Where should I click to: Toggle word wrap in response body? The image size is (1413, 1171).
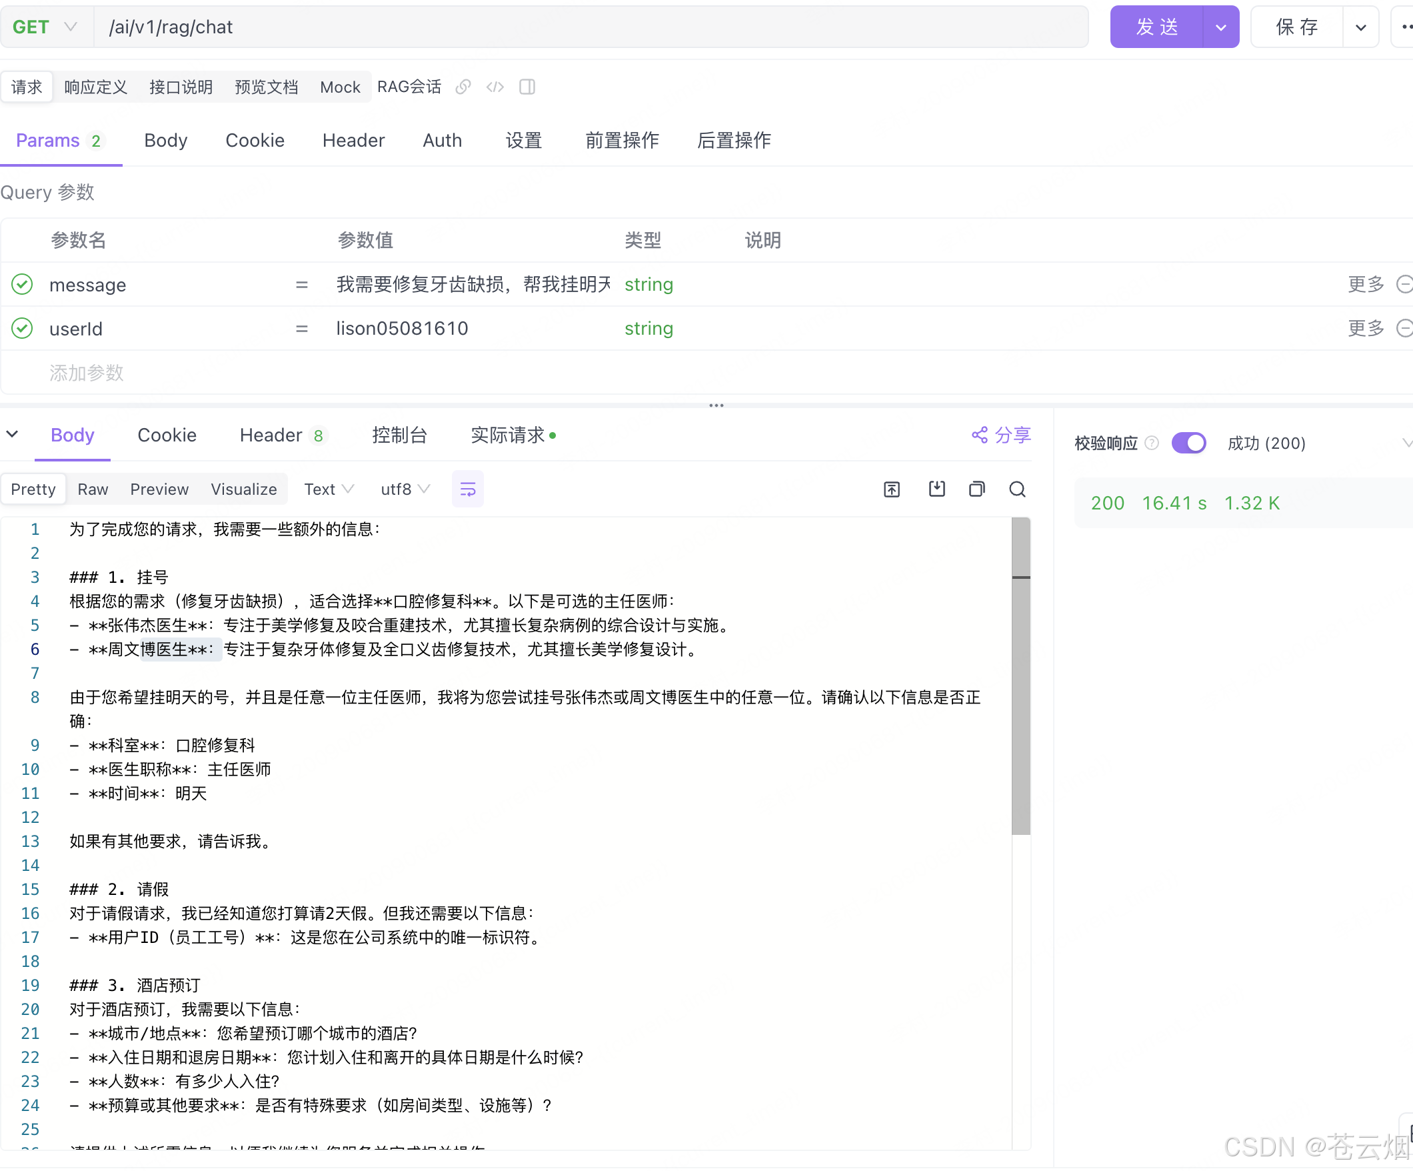(468, 489)
